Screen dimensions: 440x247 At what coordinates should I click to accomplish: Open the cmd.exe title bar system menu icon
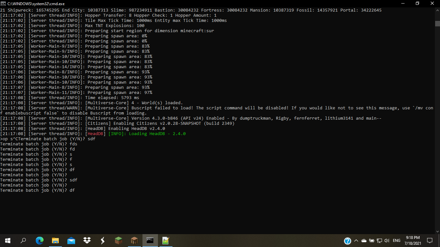(3, 3)
